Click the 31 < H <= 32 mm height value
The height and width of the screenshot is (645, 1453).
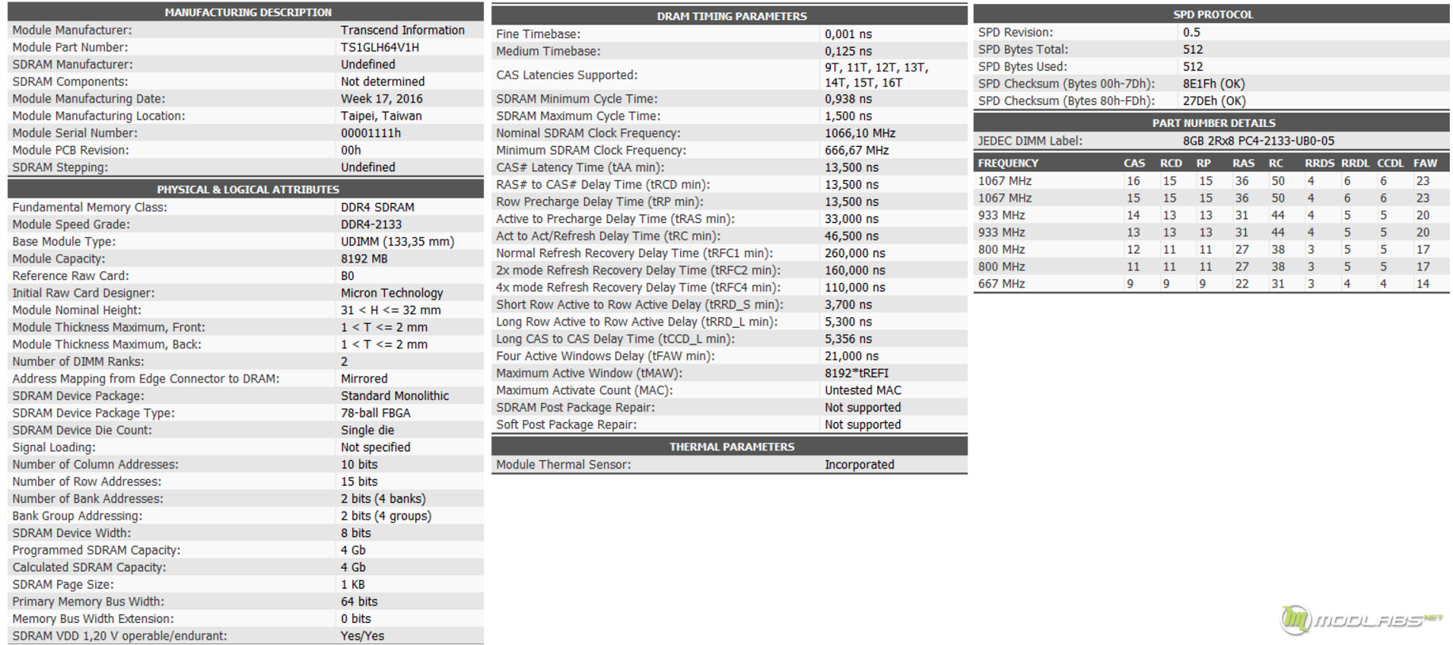(390, 310)
